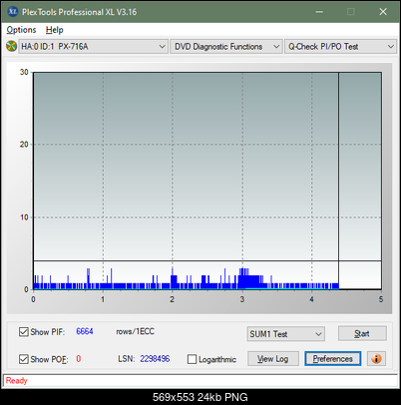The width and height of the screenshot is (401, 405).
Task: Open the Options menu
Action: point(21,30)
